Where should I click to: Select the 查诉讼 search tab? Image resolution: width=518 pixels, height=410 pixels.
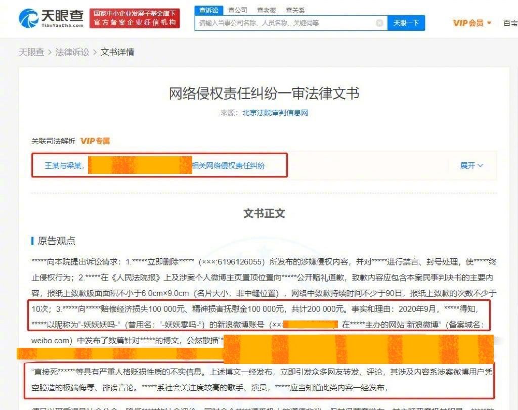tap(208, 10)
